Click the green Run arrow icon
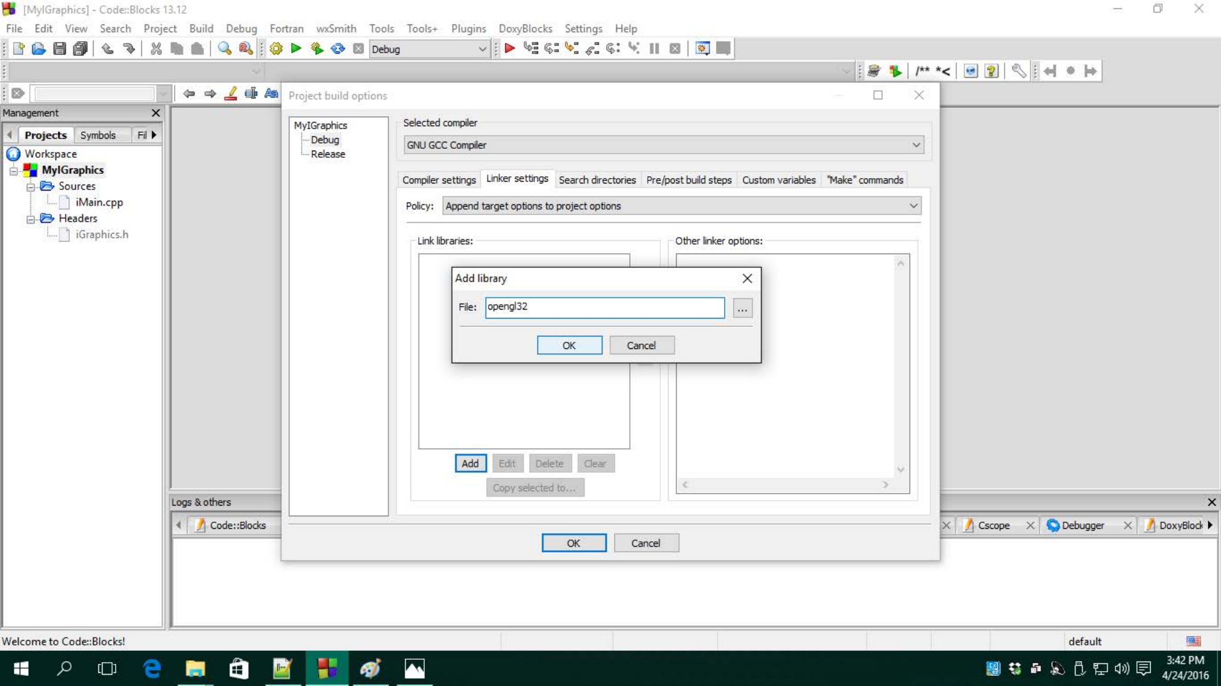Image resolution: width=1221 pixels, height=686 pixels. [x=296, y=49]
